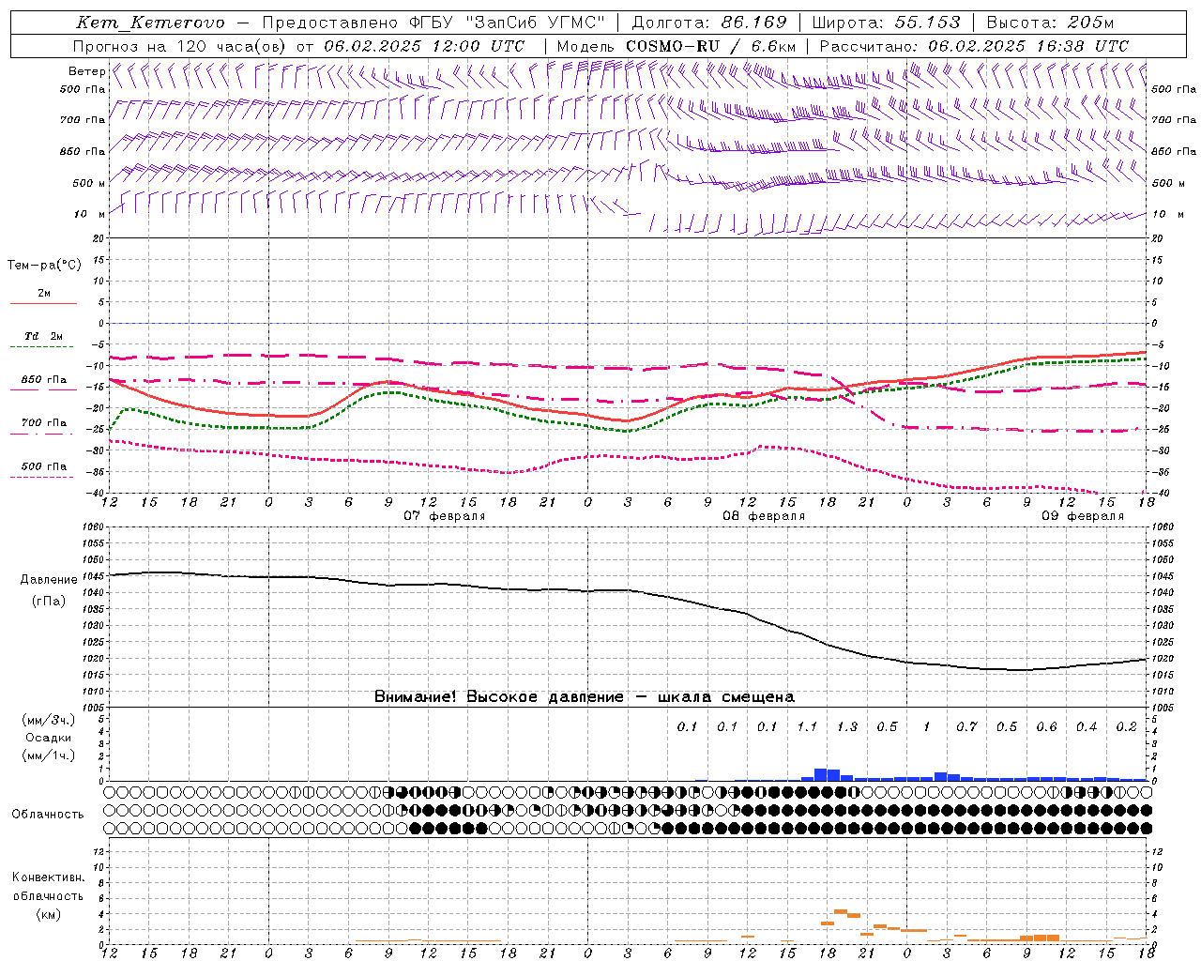Click the Облачность cloudiness label
The height and width of the screenshot is (961, 1201).
coord(48,815)
